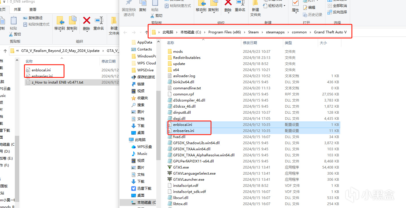The height and width of the screenshot is (208, 406).
Task: Click 复制到 in the ENB settings window ribbon
Action: click(72, 23)
